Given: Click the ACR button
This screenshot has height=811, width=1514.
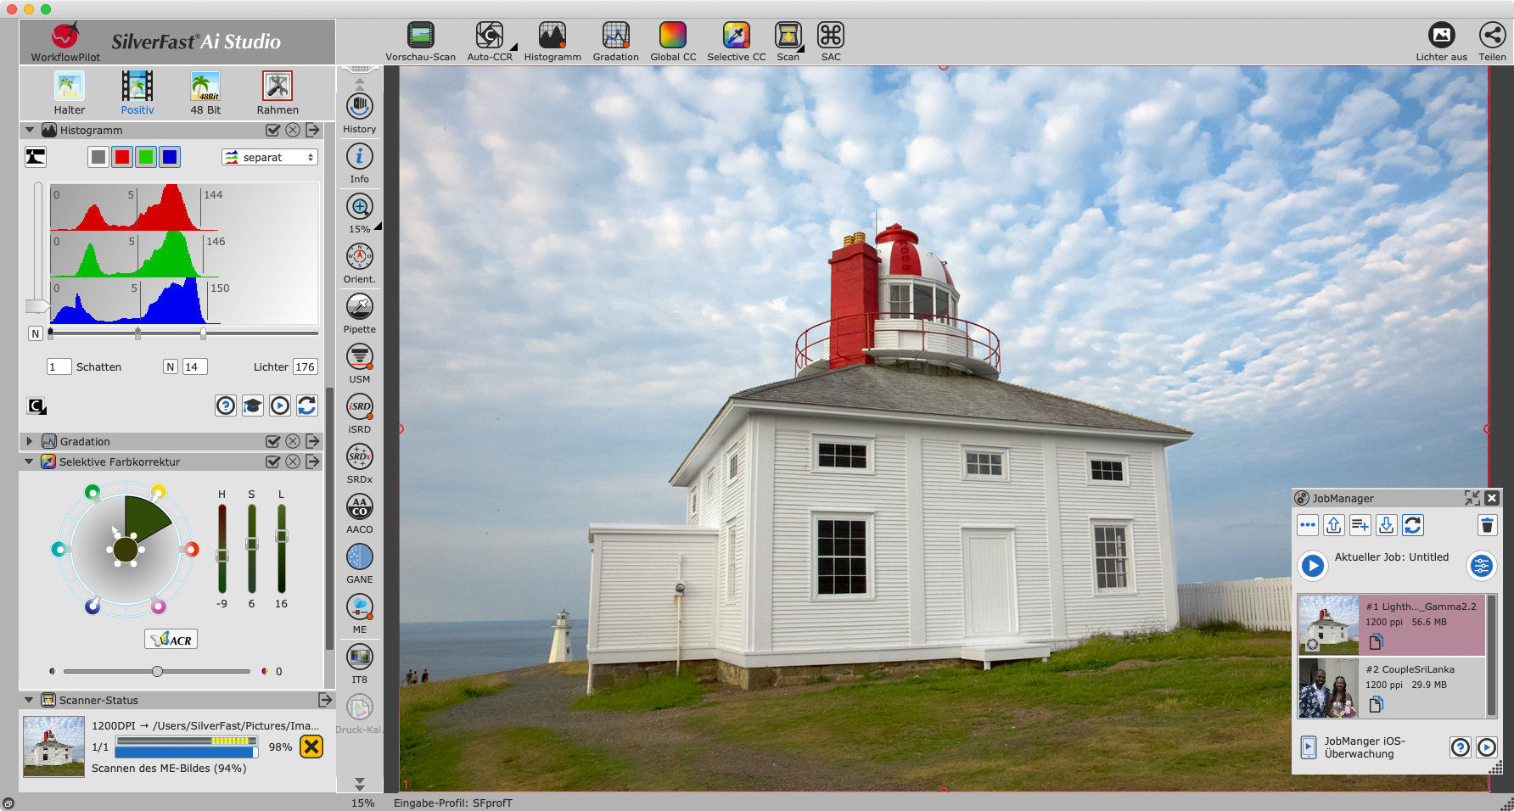Looking at the screenshot, I should pos(171,640).
